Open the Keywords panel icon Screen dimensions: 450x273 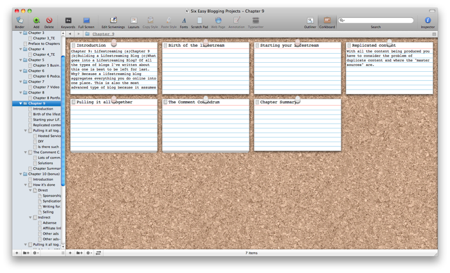coord(68,21)
